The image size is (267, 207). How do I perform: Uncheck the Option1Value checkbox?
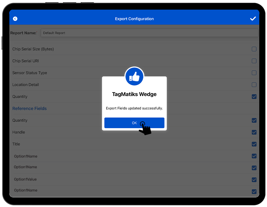[254, 180]
